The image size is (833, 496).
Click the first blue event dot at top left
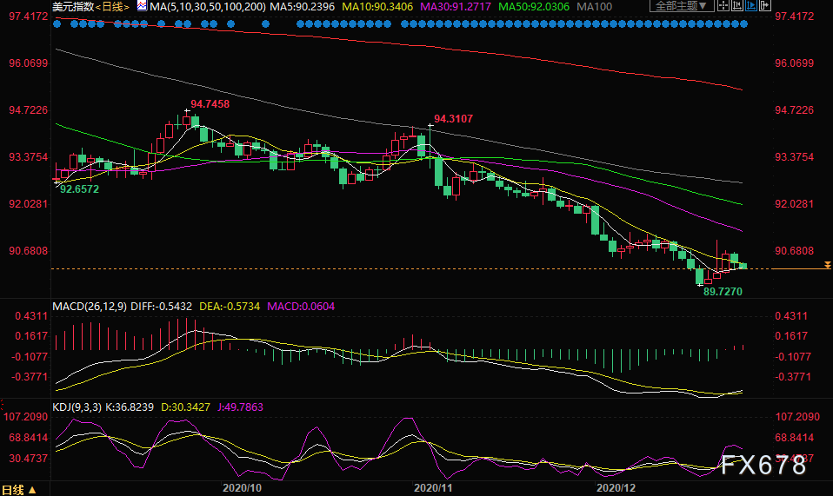coord(57,23)
